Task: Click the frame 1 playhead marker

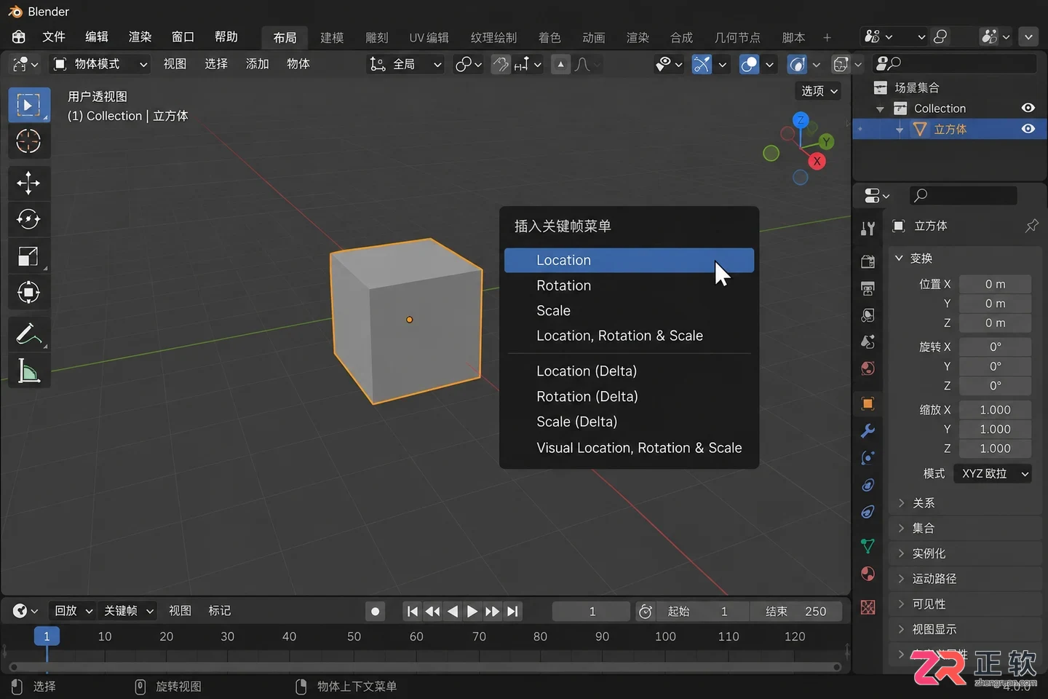Action: click(47, 636)
